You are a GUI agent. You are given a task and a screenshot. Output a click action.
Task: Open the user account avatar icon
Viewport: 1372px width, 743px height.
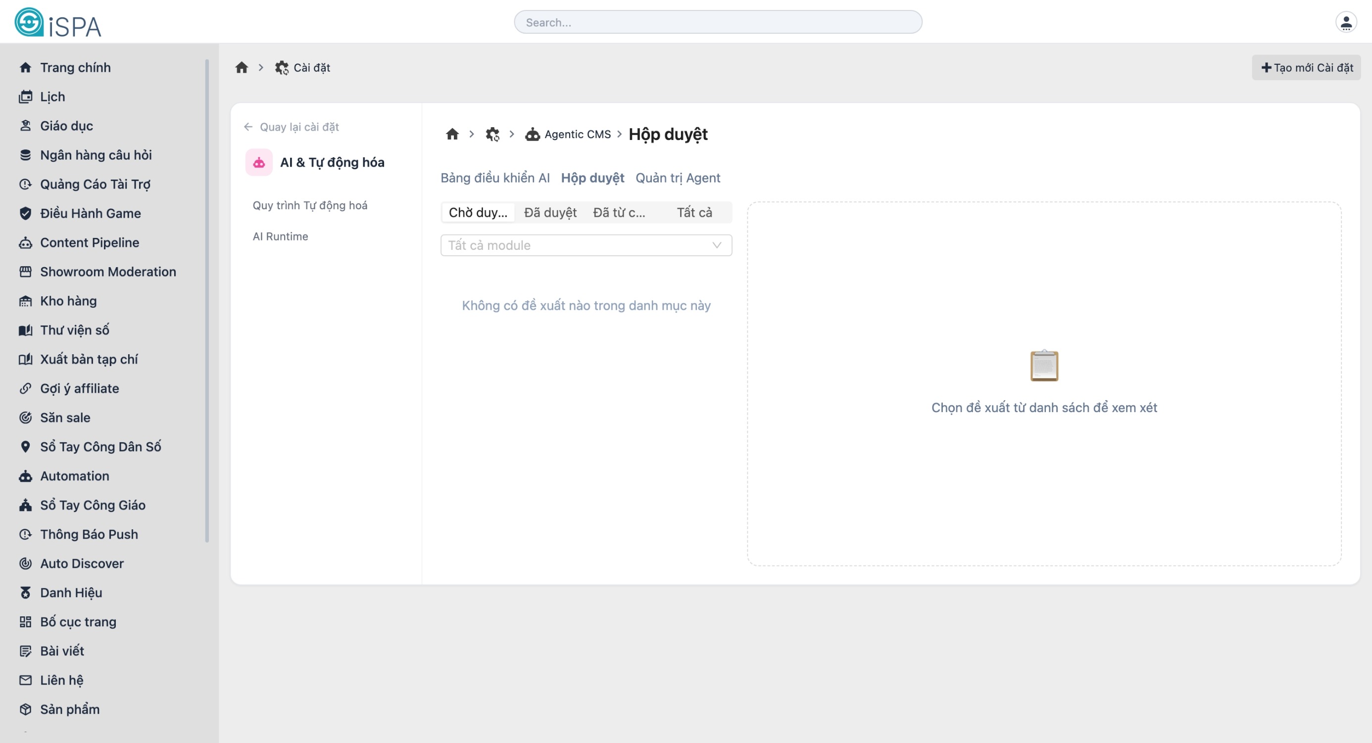tap(1346, 22)
